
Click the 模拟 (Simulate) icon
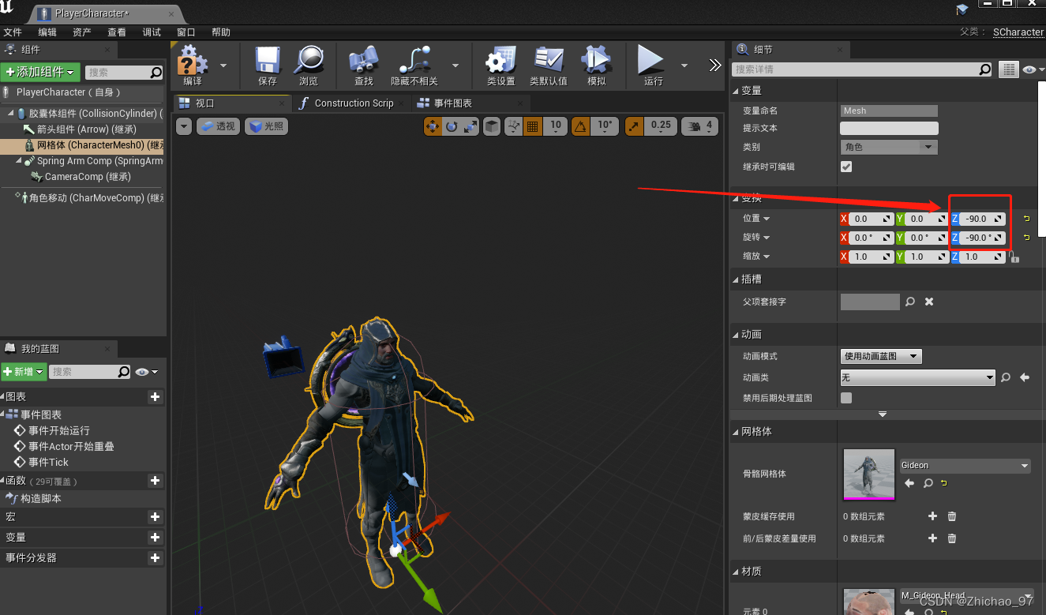point(597,61)
